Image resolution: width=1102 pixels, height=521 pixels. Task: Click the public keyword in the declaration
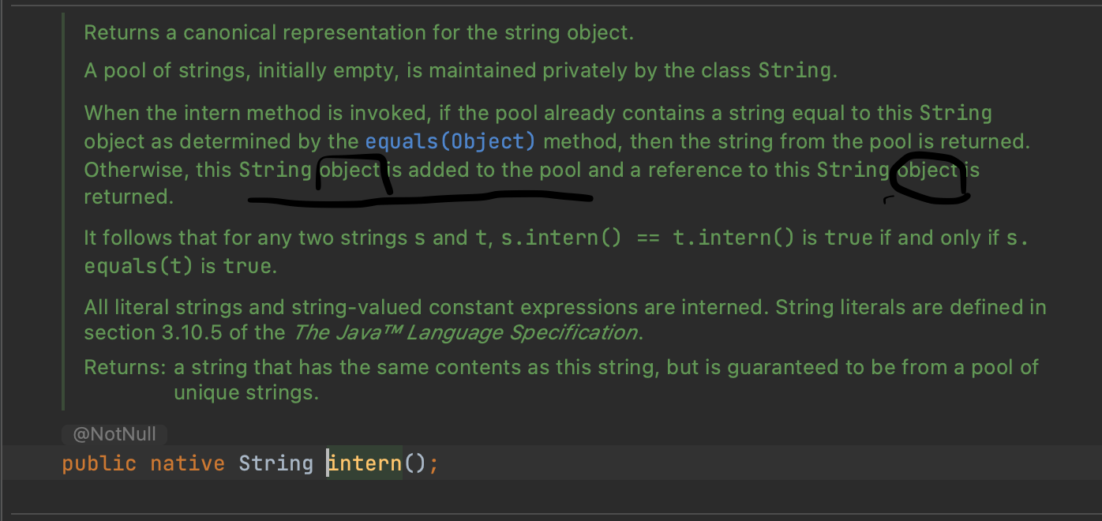pos(99,463)
